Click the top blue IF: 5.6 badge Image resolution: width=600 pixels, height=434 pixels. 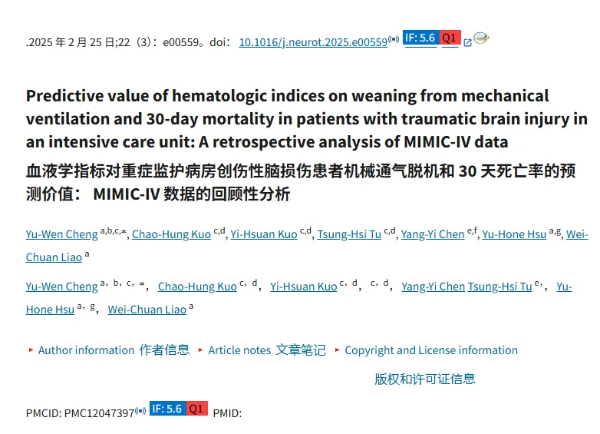[x=420, y=38]
